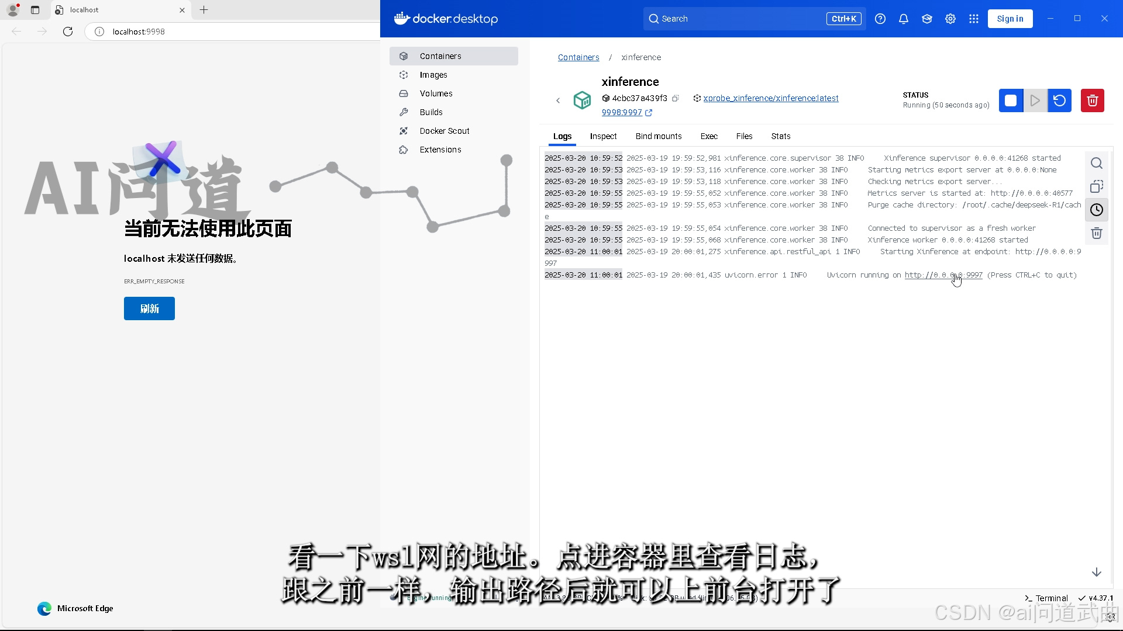Copy the container ID 4cbc37a439f3

676,98
